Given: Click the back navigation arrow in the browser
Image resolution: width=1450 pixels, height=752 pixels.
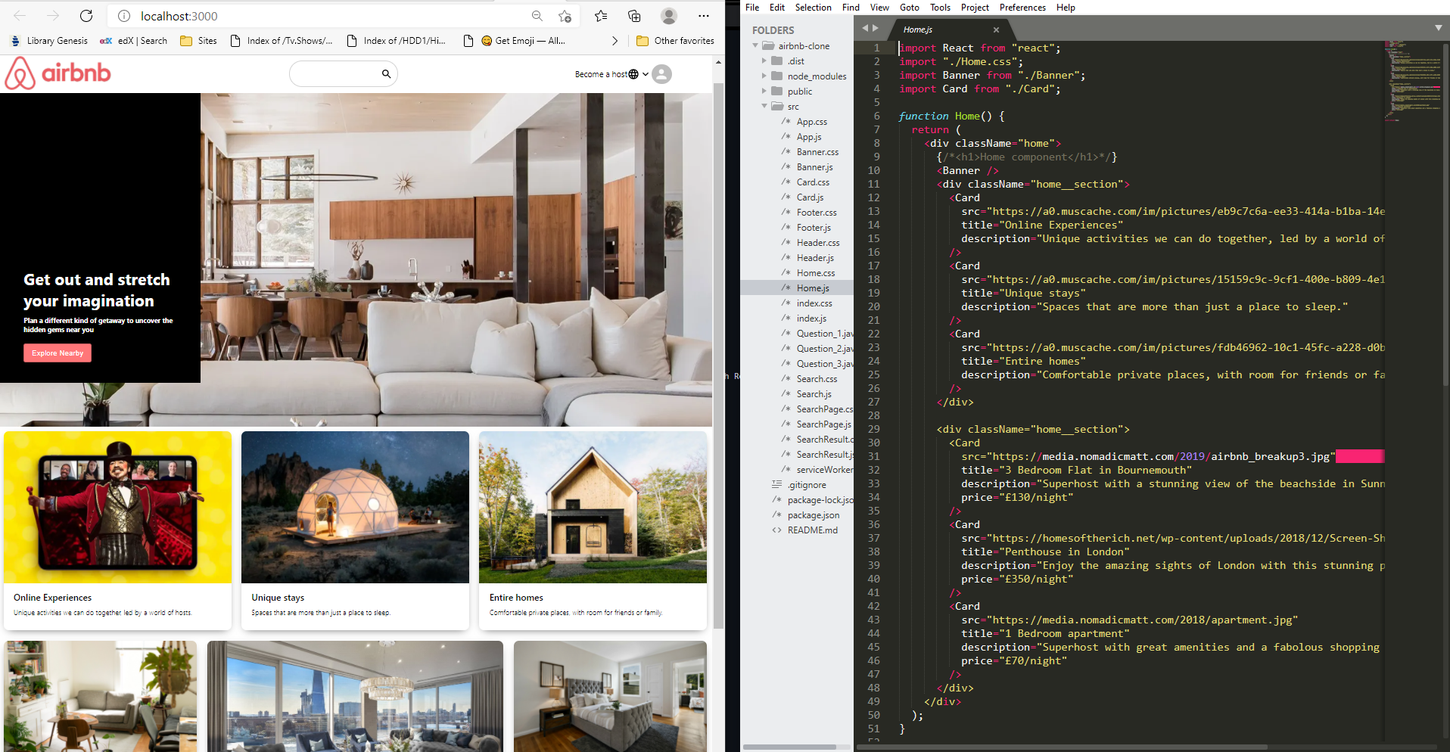Looking at the screenshot, I should click(19, 16).
